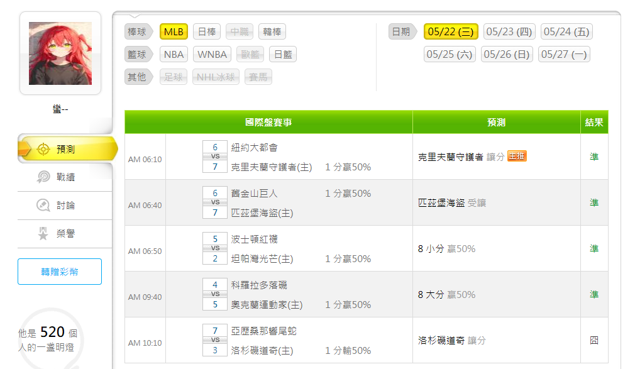Viewport: 635px width, 369px height.
Task: Click the 棒球 category label
Action: 138,31
